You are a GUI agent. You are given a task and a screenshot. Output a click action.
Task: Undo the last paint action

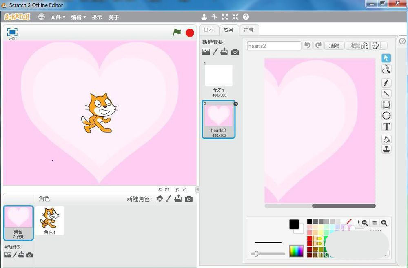(308, 46)
